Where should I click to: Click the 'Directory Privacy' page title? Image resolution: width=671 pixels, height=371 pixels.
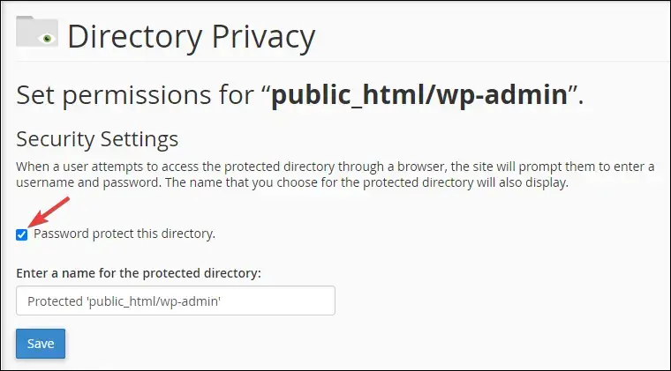point(192,37)
